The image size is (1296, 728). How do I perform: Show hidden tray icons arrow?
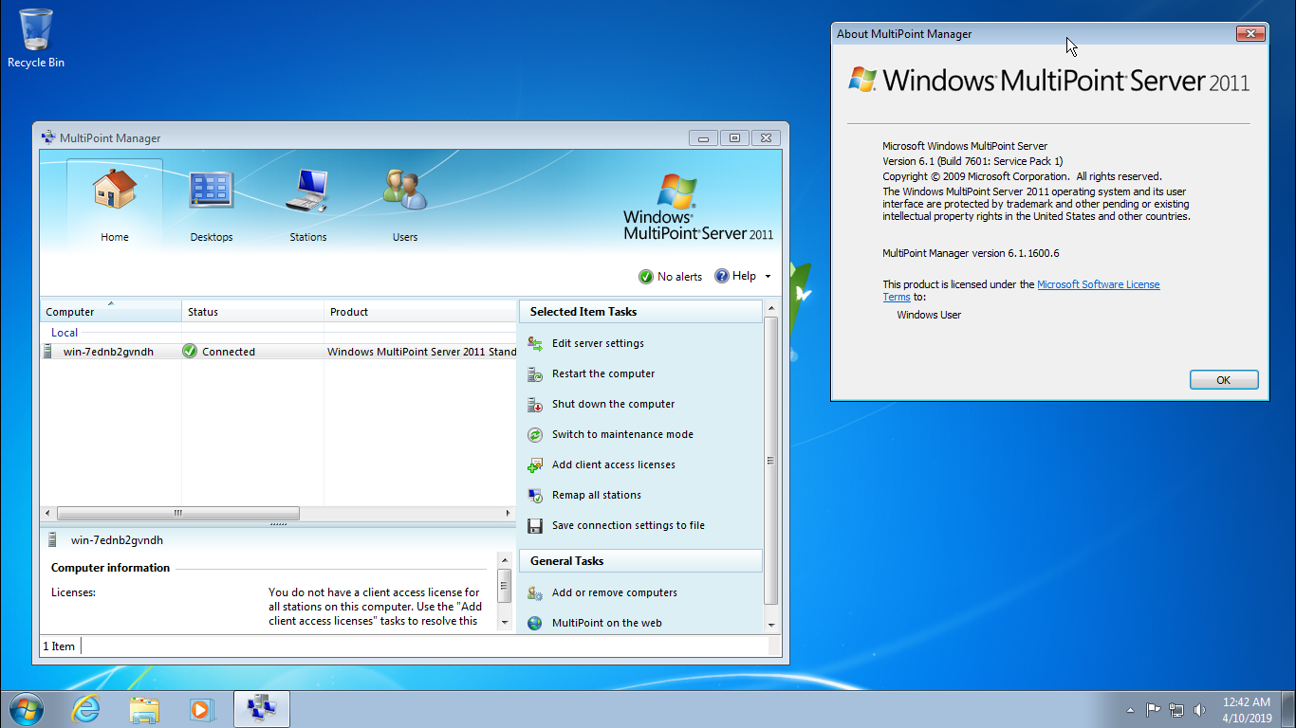(1130, 710)
